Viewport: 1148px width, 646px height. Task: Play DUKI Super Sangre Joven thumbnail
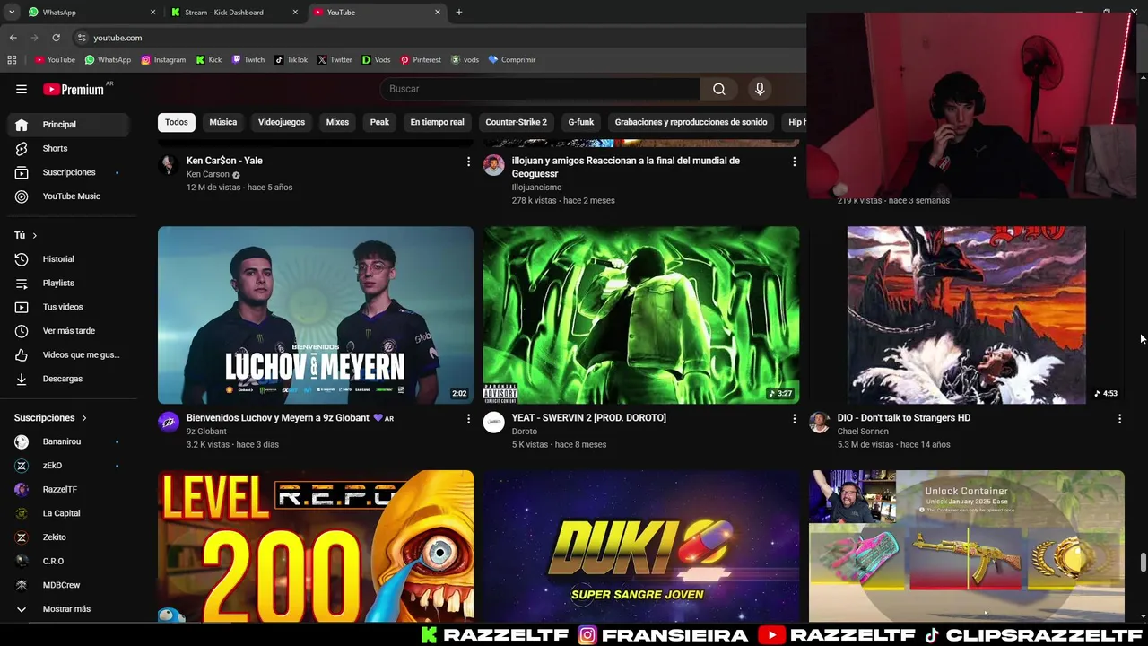click(x=641, y=546)
